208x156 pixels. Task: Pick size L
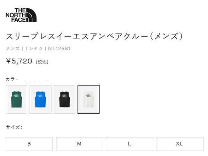pyautogui.click(x=129, y=144)
